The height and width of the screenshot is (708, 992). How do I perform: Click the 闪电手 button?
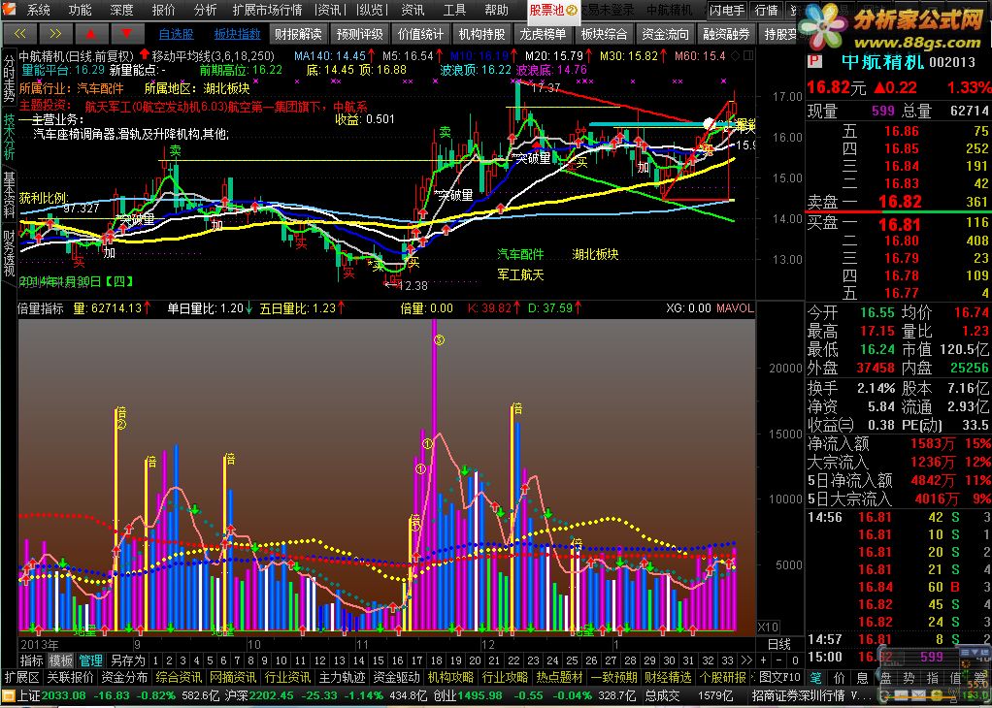[726, 10]
